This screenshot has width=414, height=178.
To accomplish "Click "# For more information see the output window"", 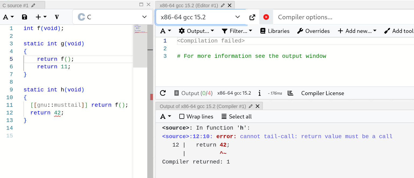I will point(252,56).
